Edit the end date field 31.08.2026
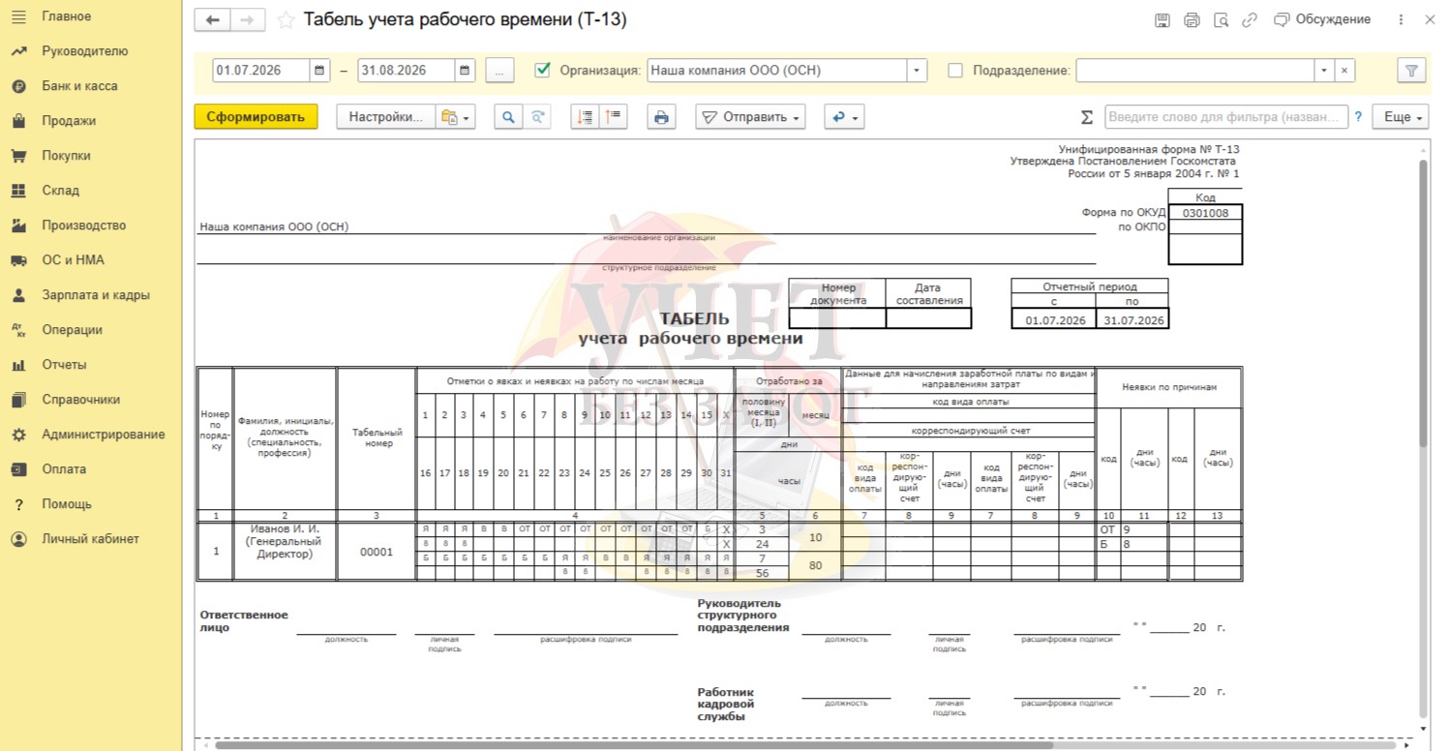The height and width of the screenshot is (751, 1449). click(x=407, y=71)
